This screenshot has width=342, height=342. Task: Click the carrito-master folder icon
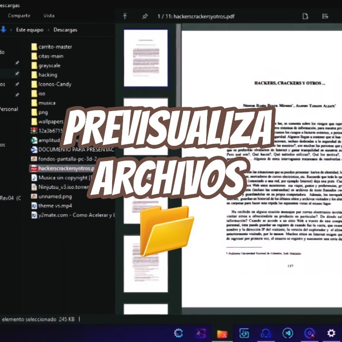tap(34, 47)
